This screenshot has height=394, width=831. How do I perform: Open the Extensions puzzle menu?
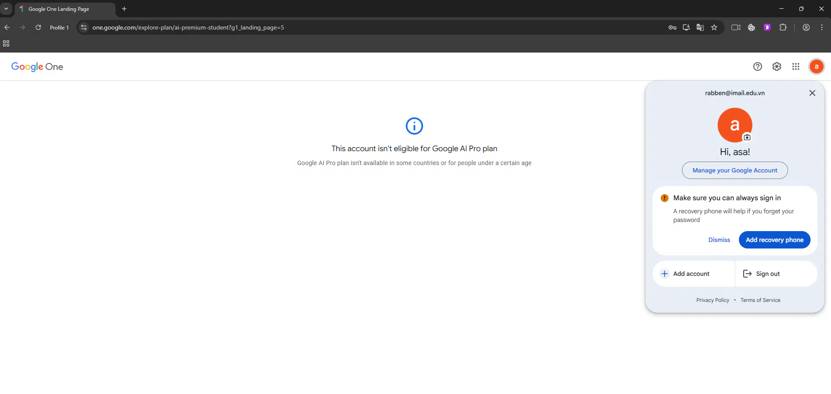pos(783,27)
